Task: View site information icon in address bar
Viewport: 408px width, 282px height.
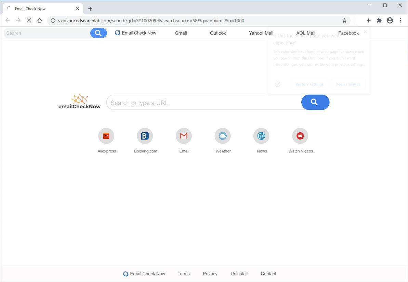Action: tap(53, 21)
